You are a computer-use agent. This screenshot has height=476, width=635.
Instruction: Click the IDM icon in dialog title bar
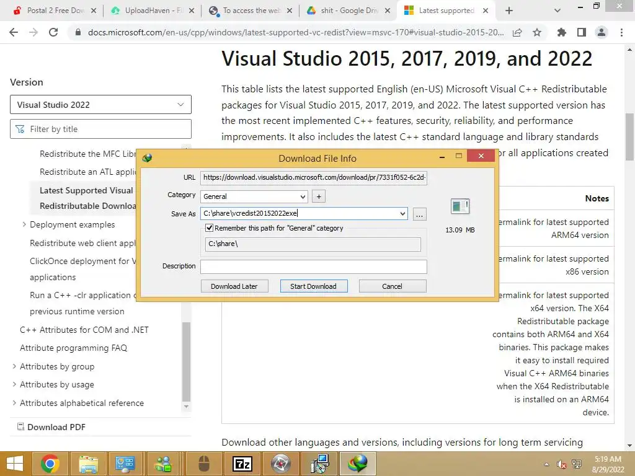pyautogui.click(x=147, y=158)
